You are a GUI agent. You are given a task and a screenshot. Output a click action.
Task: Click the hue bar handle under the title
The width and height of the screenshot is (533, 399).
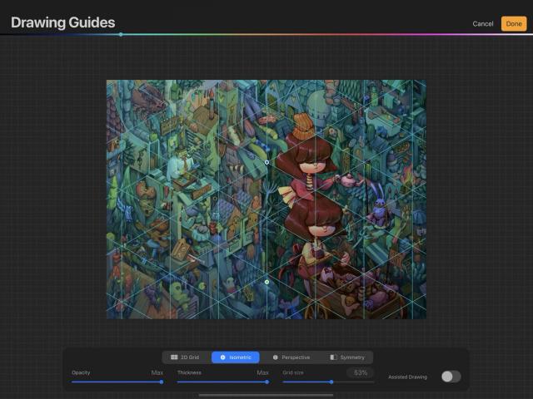[x=121, y=34]
